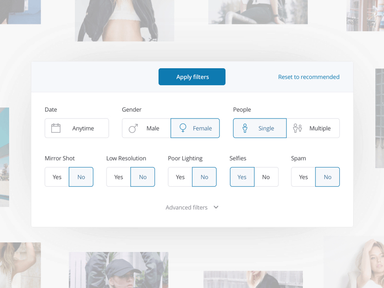This screenshot has height=288, width=384.
Task: Expand the Advanced filters section
Action: [x=187, y=207]
